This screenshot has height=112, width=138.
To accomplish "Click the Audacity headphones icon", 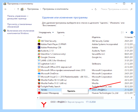I will [39, 51].
